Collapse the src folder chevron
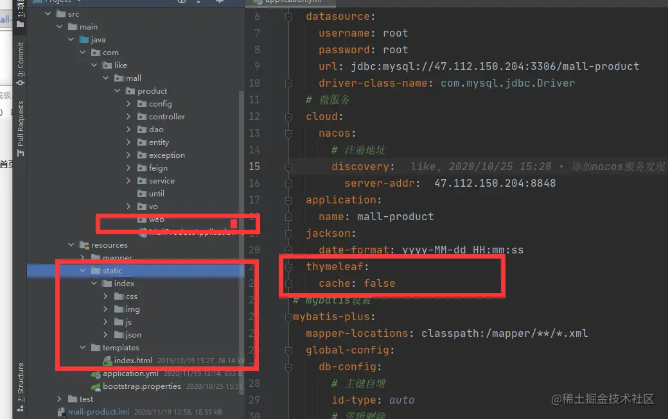 coord(48,13)
